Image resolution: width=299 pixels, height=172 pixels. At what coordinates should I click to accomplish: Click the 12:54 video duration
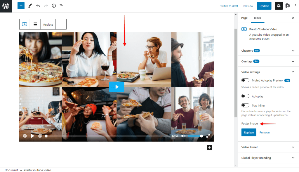[175, 136]
